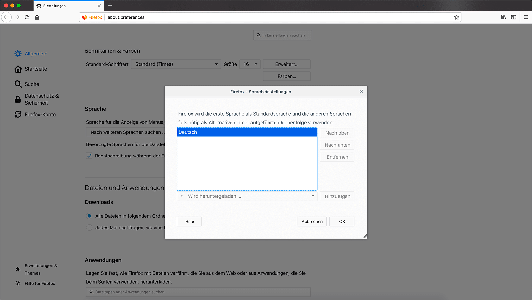Click the Hilfe für Firefox question mark icon
The width and height of the screenshot is (532, 300).
pos(18,283)
